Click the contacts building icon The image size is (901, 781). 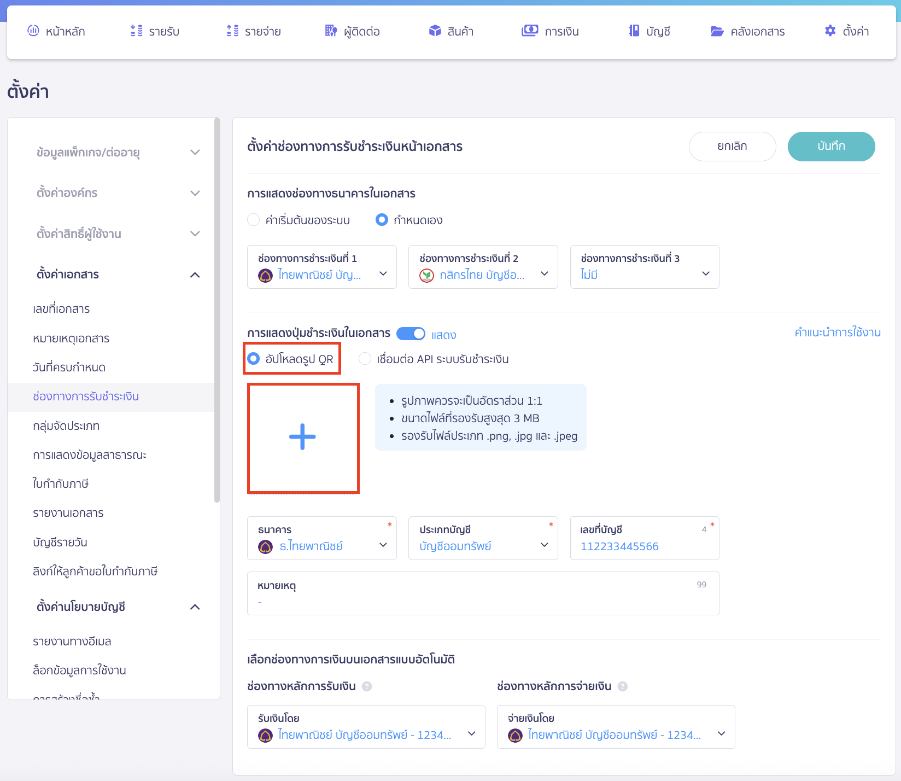click(x=331, y=31)
